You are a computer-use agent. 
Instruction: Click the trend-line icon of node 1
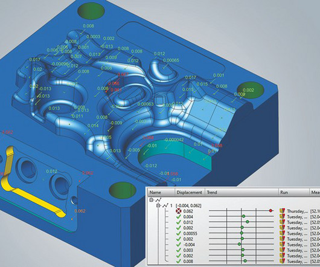click(x=165, y=205)
